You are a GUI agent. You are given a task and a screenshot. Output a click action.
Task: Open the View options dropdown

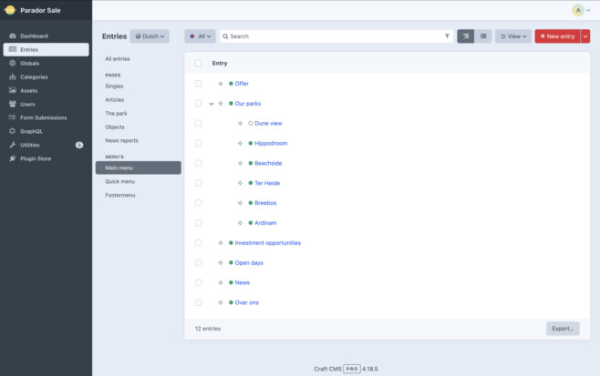click(x=513, y=36)
